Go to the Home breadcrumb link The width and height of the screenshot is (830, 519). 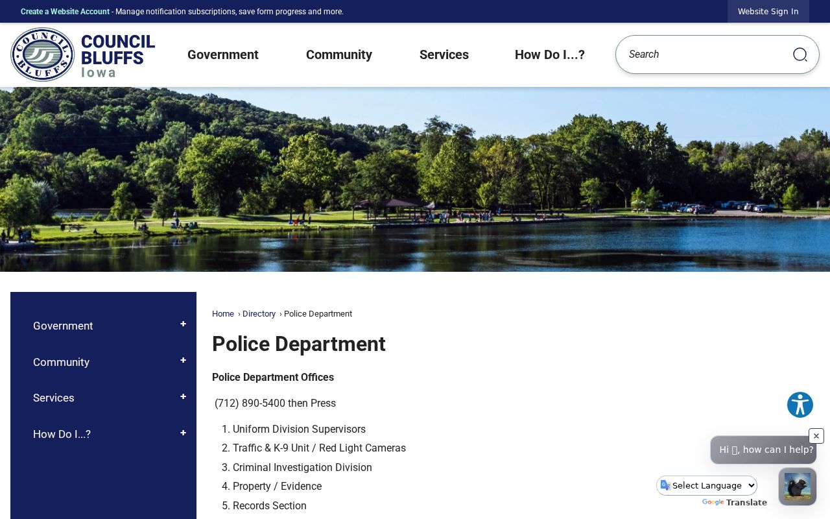pos(223,314)
